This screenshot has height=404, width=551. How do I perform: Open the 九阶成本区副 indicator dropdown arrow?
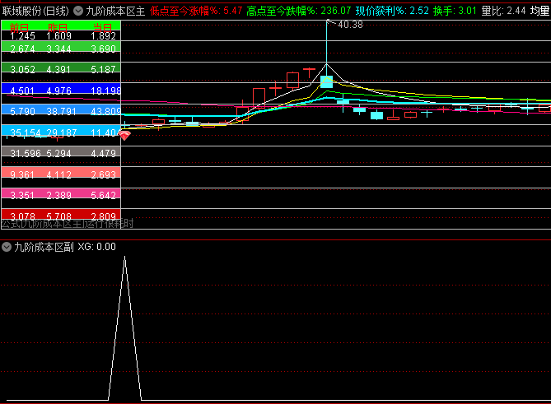[7, 246]
